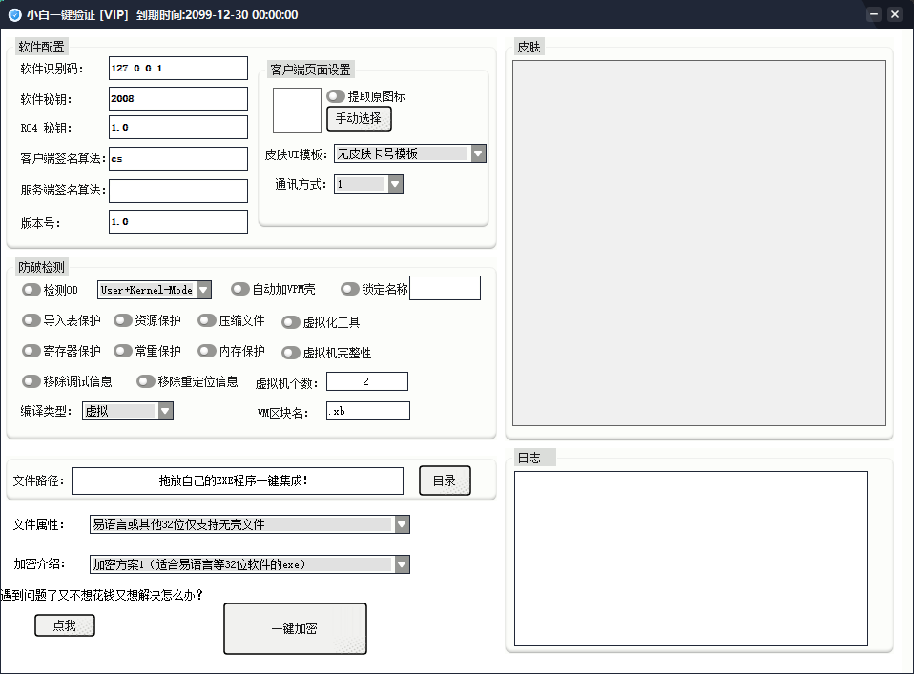This screenshot has height=674, width=914.
Task: Enable 提取原图标 toggle
Action: click(335, 95)
